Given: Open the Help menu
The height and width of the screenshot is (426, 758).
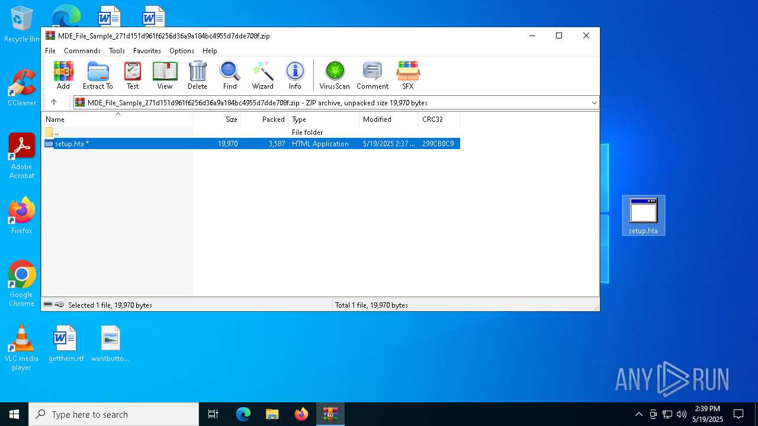Looking at the screenshot, I should pyautogui.click(x=210, y=51).
